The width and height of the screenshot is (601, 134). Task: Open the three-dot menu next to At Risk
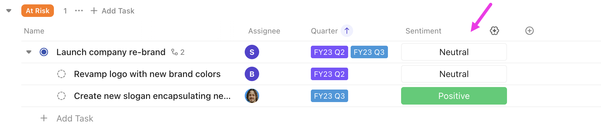coord(79,11)
